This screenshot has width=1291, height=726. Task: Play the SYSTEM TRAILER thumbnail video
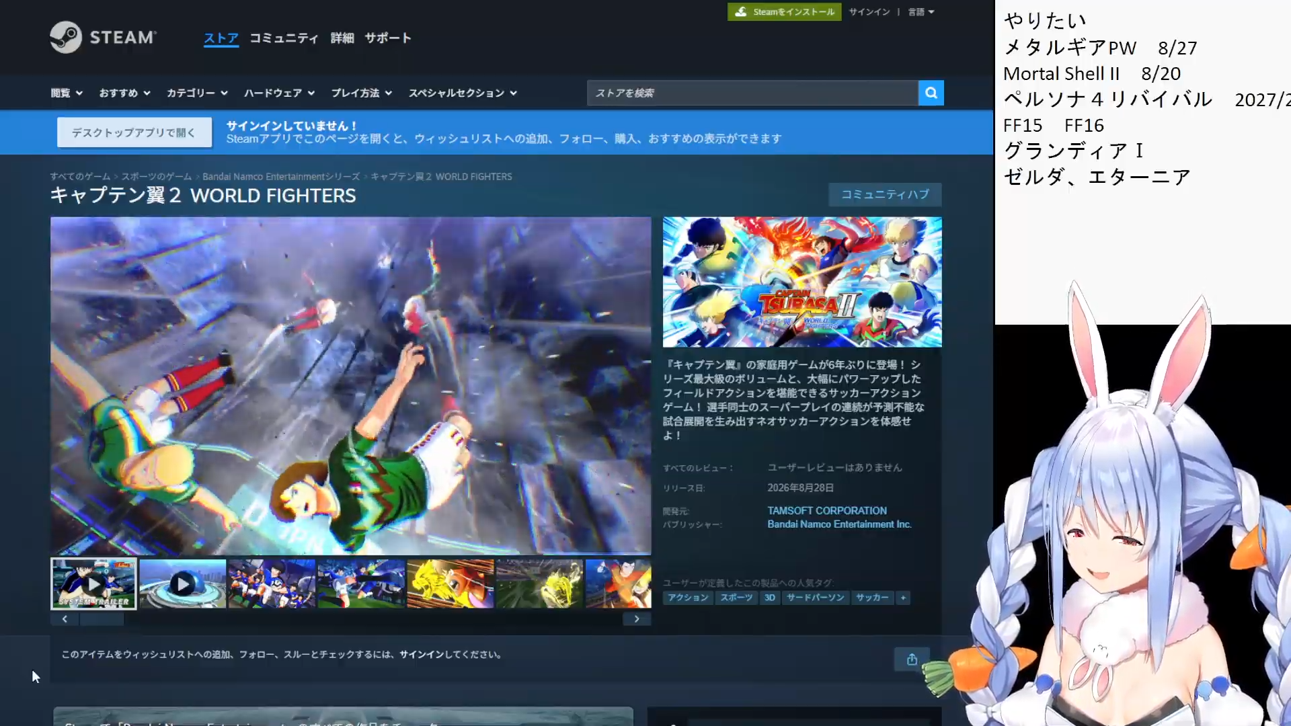[x=94, y=583]
